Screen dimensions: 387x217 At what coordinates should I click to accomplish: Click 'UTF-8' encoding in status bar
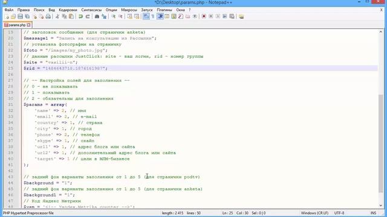click(x=339, y=213)
